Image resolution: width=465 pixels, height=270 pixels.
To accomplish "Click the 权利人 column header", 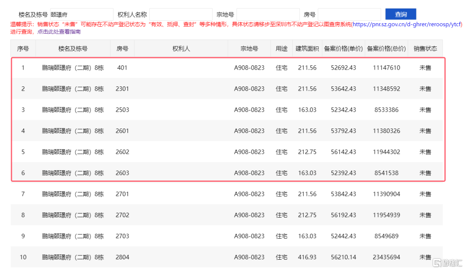I will click(x=181, y=49).
